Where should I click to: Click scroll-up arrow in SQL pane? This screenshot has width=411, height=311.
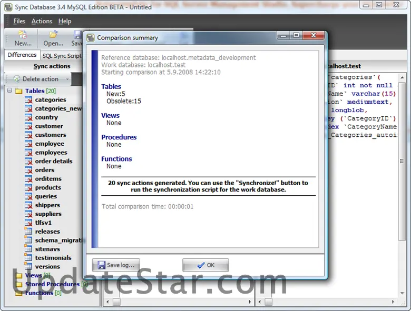(402, 77)
